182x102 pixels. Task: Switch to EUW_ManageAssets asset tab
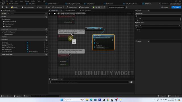pos(131,4)
